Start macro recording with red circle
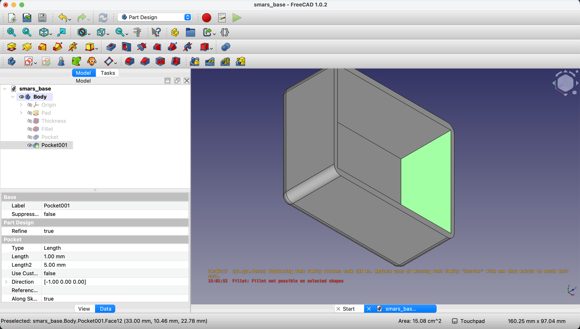Viewport: 580px width, 329px height. click(x=207, y=18)
